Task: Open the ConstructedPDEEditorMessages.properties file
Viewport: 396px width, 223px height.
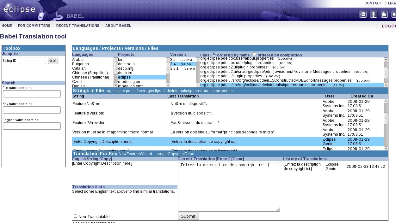Action: (292, 80)
